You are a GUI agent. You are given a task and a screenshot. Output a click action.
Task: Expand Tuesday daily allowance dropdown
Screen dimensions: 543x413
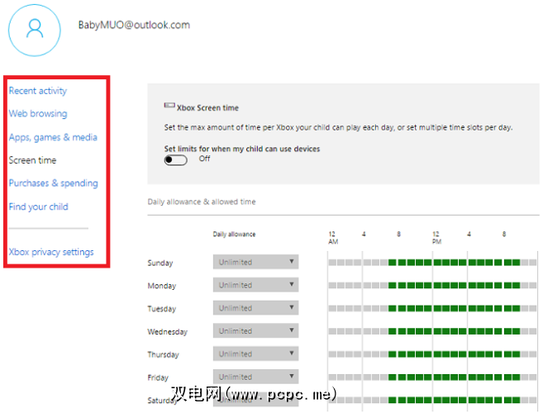[x=255, y=308]
